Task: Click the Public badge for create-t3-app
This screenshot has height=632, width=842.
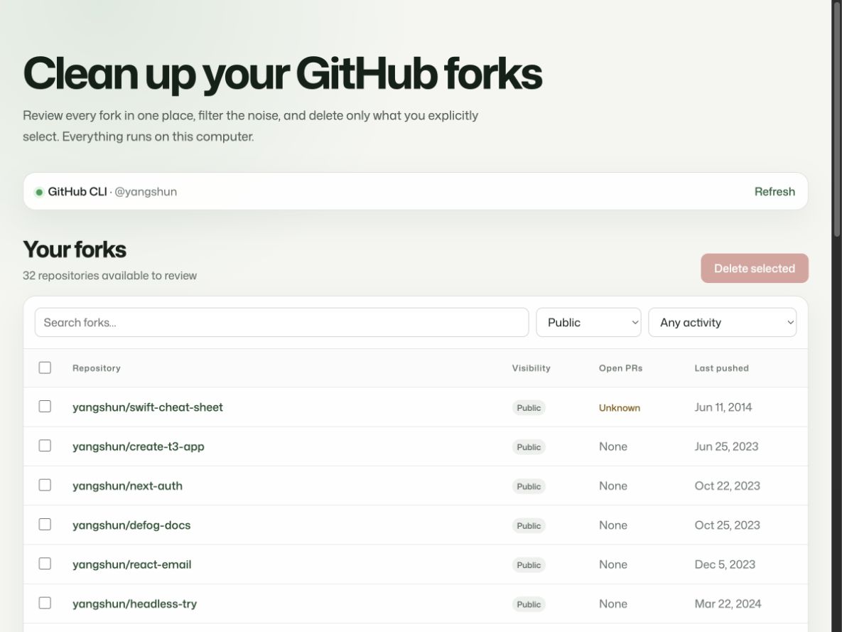Action: (529, 447)
